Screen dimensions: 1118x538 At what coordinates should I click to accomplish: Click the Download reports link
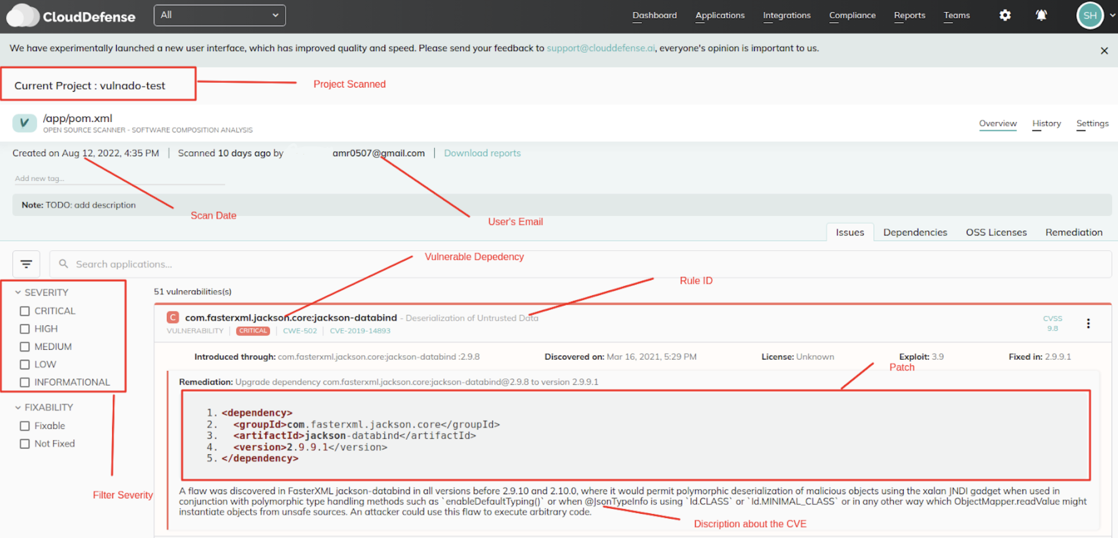pyautogui.click(x=482, y=153)
